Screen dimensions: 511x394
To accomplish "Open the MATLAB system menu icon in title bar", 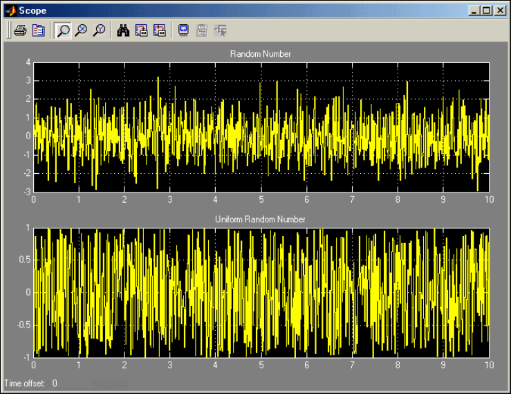I will (10, 10).
